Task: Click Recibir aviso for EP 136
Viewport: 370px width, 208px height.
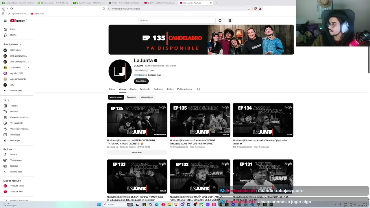Action: pyautogui.click(x=137, y=153)
